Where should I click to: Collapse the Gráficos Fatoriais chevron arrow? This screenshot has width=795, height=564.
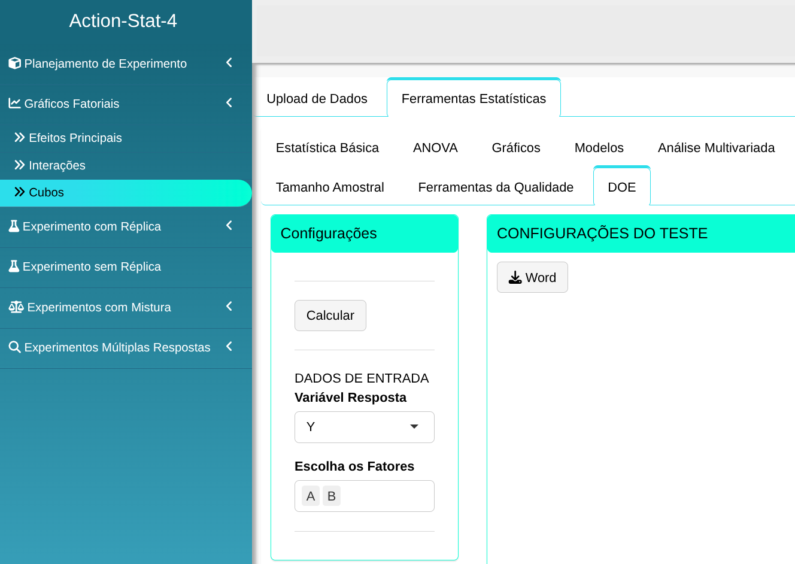(x=229, y=103)
